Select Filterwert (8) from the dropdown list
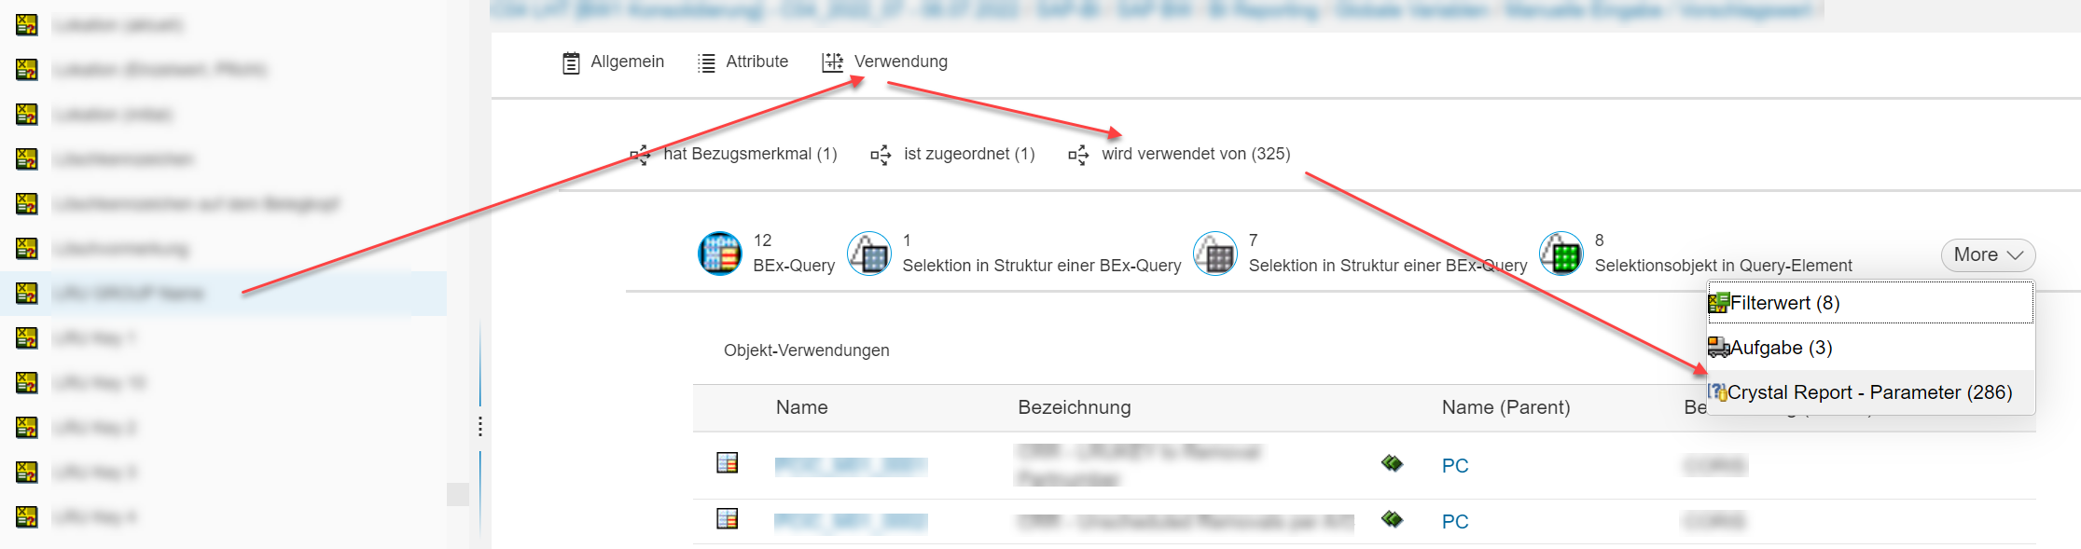Screen dimensions: 2081x549 [1784, 303]
